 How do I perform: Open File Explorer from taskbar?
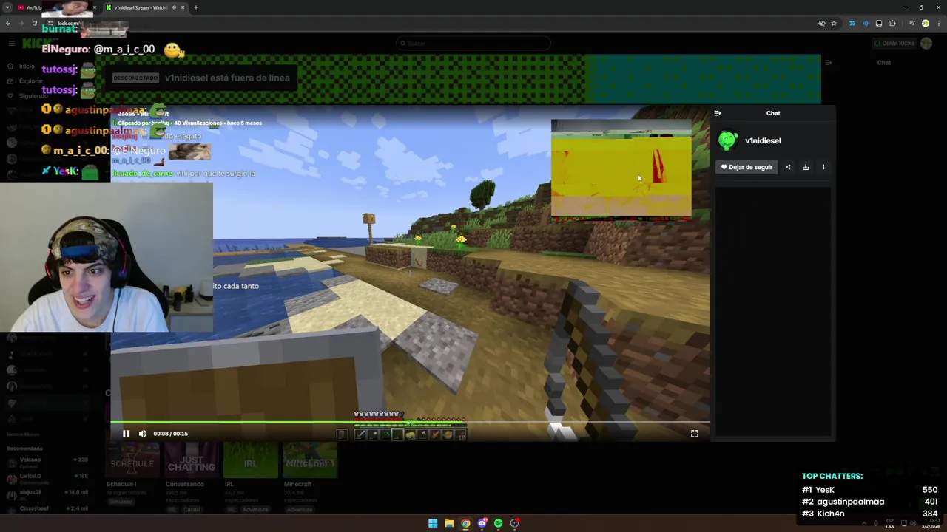pos(449,523)
